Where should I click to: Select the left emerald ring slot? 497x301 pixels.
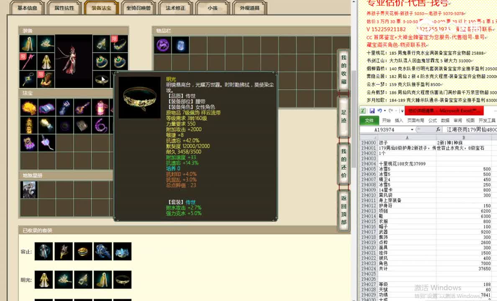101,61
